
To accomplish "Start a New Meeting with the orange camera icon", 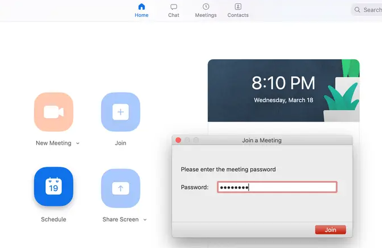I will [x=54, y=112].
